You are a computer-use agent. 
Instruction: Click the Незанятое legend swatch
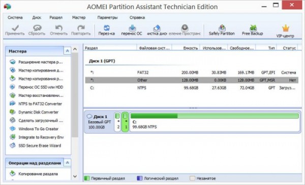(x=192, y=178)
